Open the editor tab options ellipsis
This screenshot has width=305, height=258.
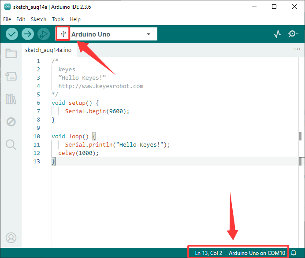click(x=297, y=49)
